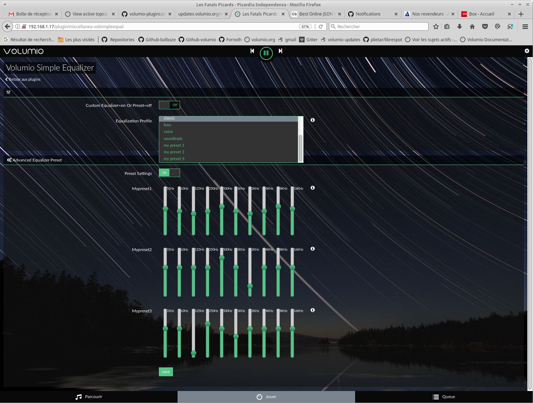Viewport: 533px width, 403px height.
Task: Open Parcourir browse view
Action: tap(89, 397)
